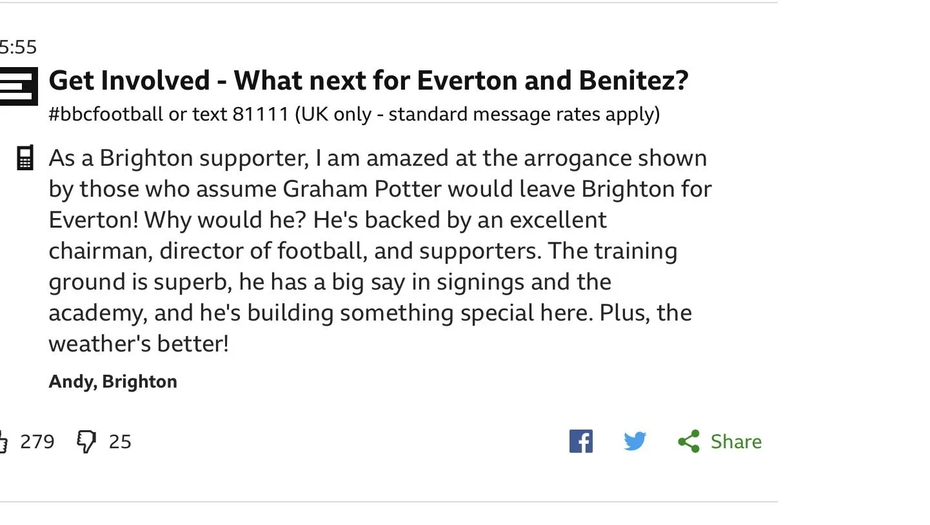Click the phone icon beside the comment
Viewport: 930px width, 525px height.
tap(25, 158)
